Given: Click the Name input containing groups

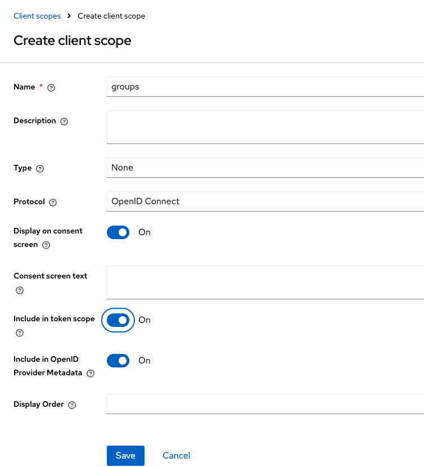Looking at the screenshot, I should pyautogui.click(x=264, y=87).
